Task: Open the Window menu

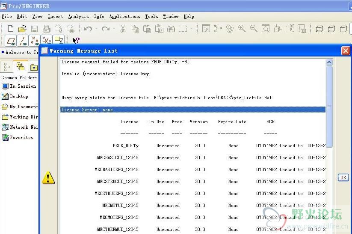Action: 171,16
